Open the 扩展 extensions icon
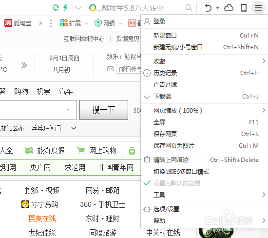The image size is (268, 238). point(64,23)
